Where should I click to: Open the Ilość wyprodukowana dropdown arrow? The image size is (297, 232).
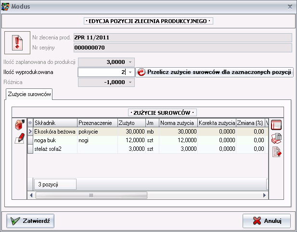coord(130,72)
